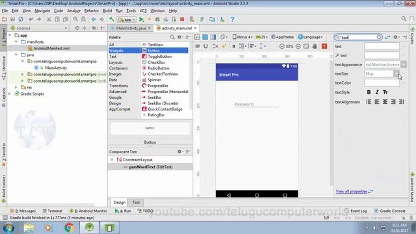Viewport: 416px width, 234px height.
Task: Click the Redo arrow icon
Action: [x=39, y=19]
